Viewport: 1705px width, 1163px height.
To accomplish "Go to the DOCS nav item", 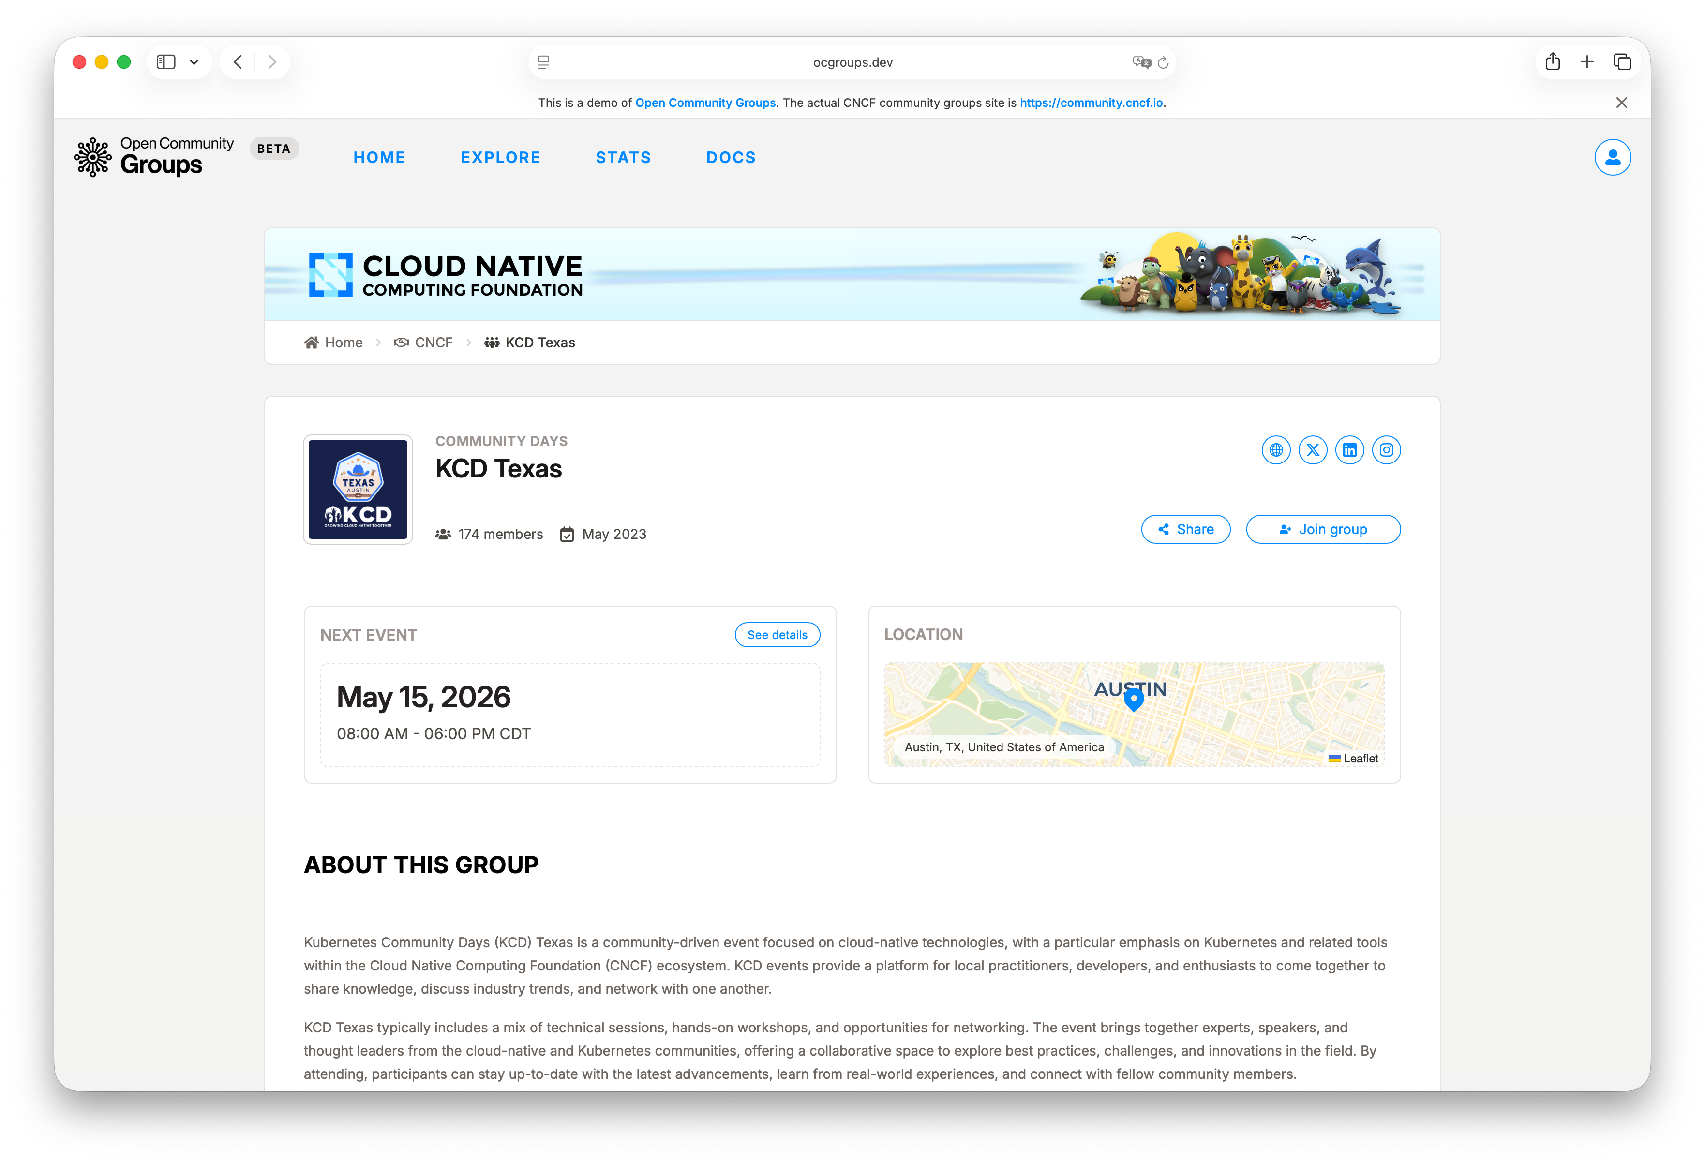I will tap(731, 158).
